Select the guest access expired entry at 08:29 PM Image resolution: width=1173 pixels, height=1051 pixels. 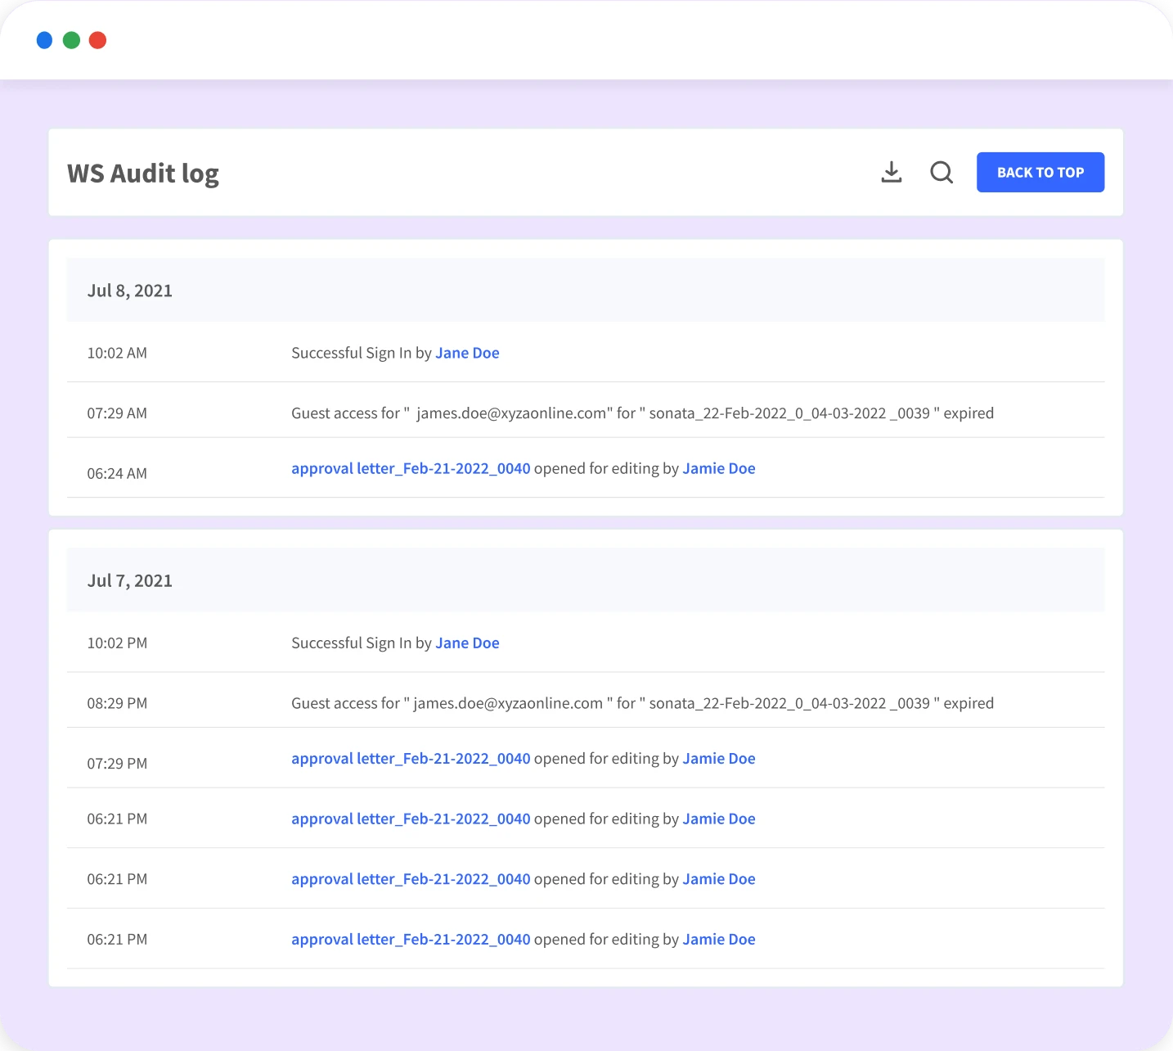[643, 702]
